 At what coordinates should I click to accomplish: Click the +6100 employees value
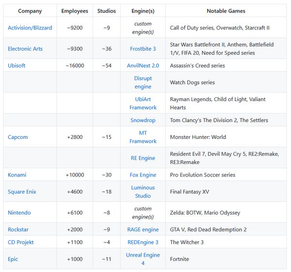tap(75, 212)
